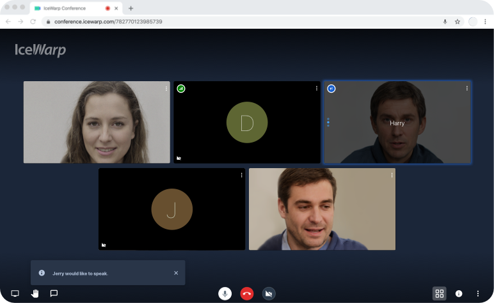Bookmark the page with the star icon
This screenshot has height=303, width=494.
(458, 22)
